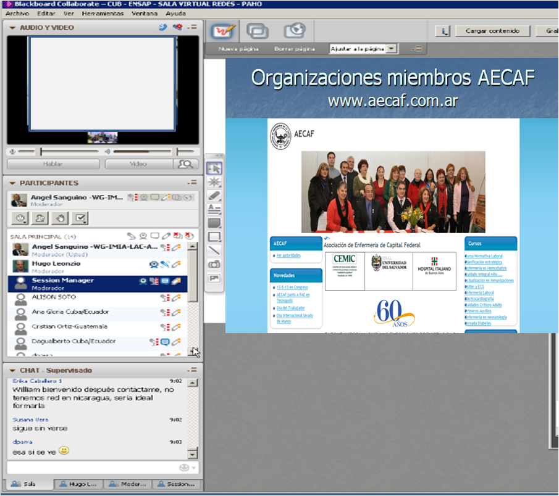Click the Nueva página button

click(238, 49)
